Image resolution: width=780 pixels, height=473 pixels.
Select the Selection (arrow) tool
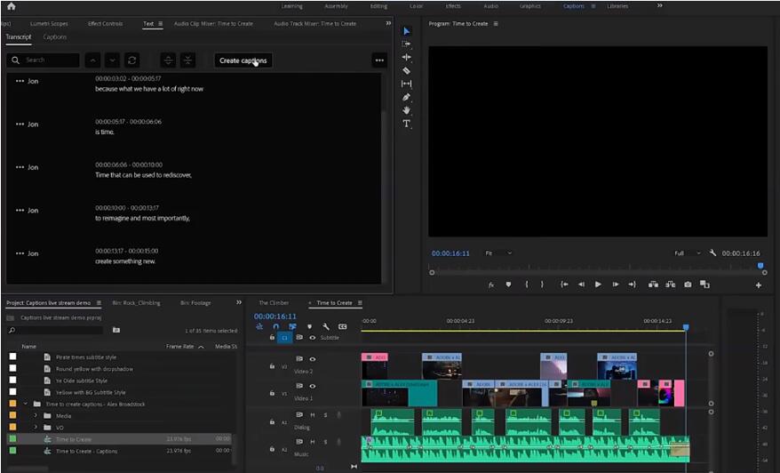pyautogui.click(x=406, y=31)
